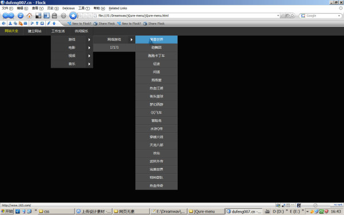
Task: Select the QQ飞车 menu entry
Action: 157,112
